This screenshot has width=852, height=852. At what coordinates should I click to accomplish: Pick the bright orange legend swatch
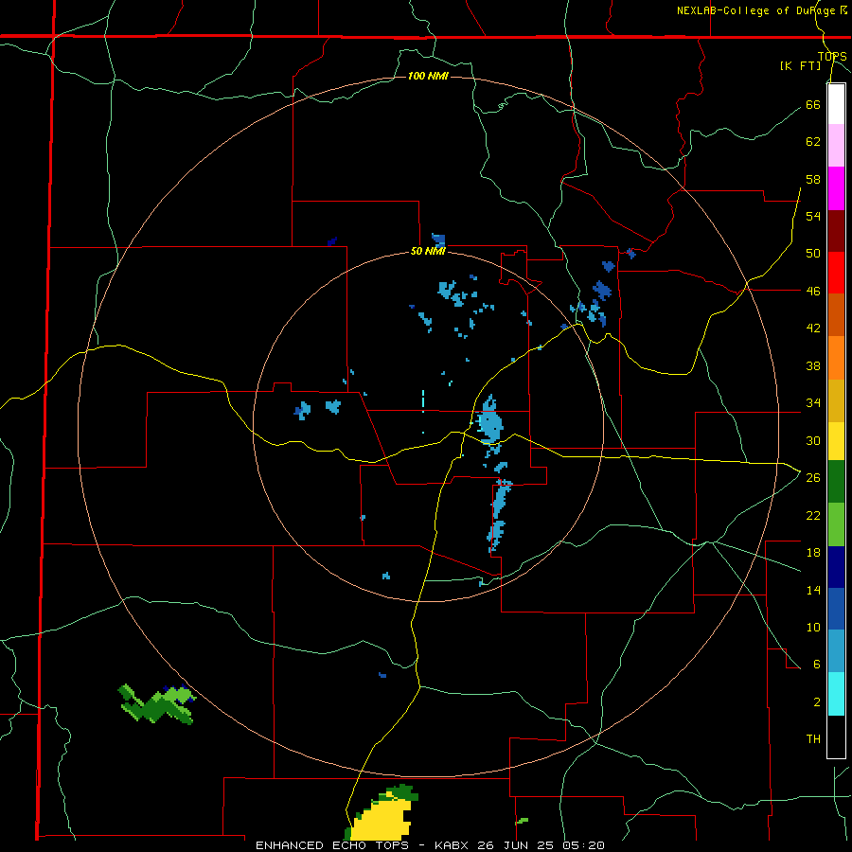pyautogui.click(x=836, y=357)
